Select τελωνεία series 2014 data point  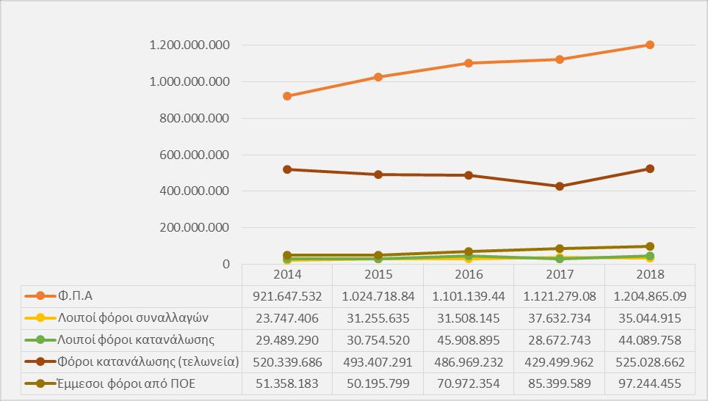click(x=287, y=169)
